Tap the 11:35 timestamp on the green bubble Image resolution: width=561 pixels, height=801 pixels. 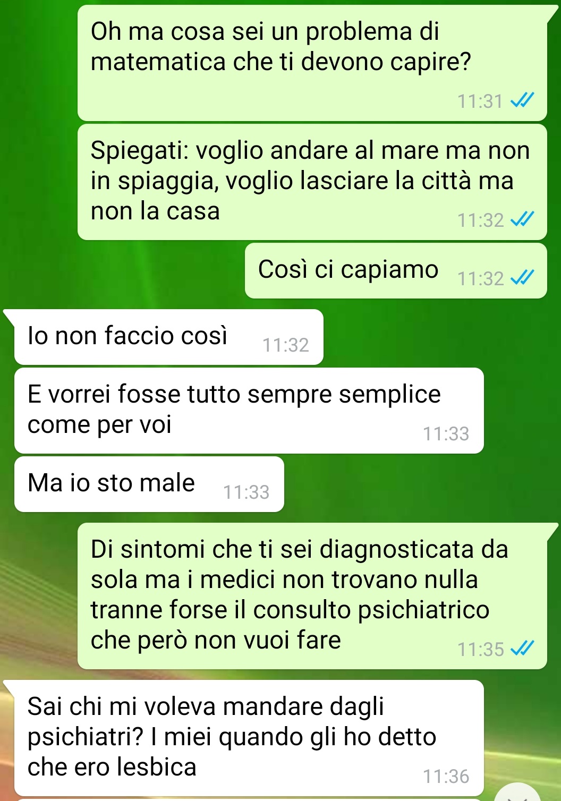coord(480,649)
